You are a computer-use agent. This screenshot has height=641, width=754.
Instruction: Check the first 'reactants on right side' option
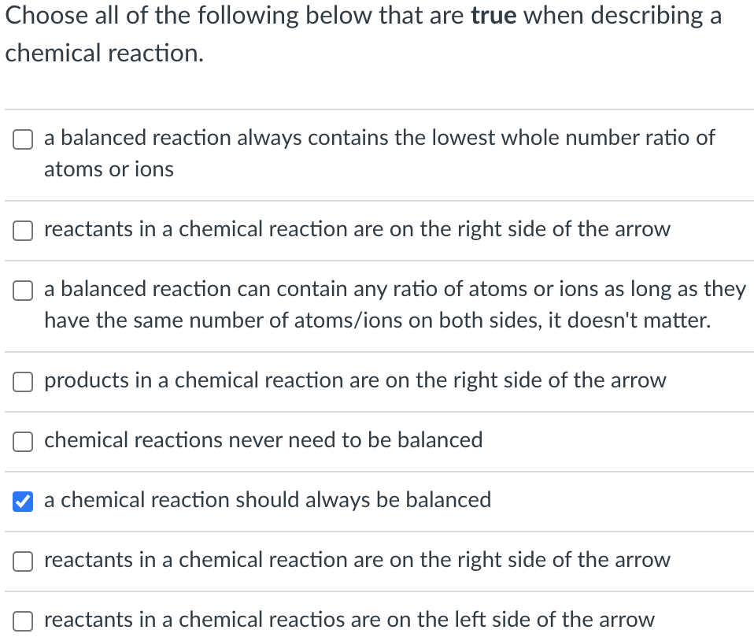click(x=23, y=231)
